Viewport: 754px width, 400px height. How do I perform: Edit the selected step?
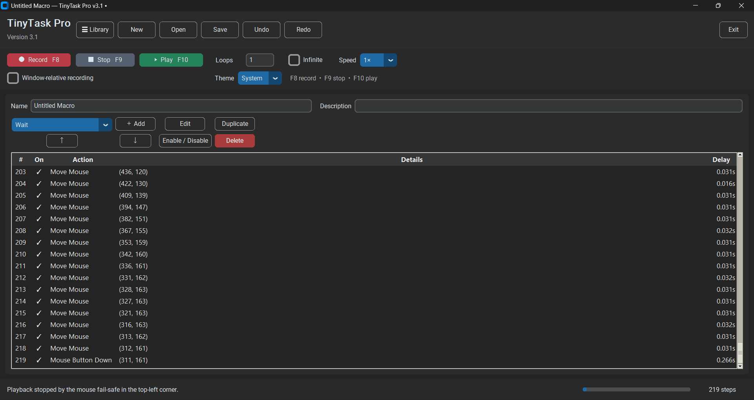(x=185, y=124)
